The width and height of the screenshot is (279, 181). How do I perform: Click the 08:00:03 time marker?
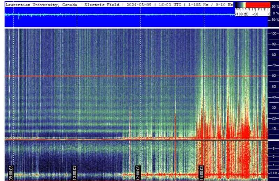tap(11, 171)
